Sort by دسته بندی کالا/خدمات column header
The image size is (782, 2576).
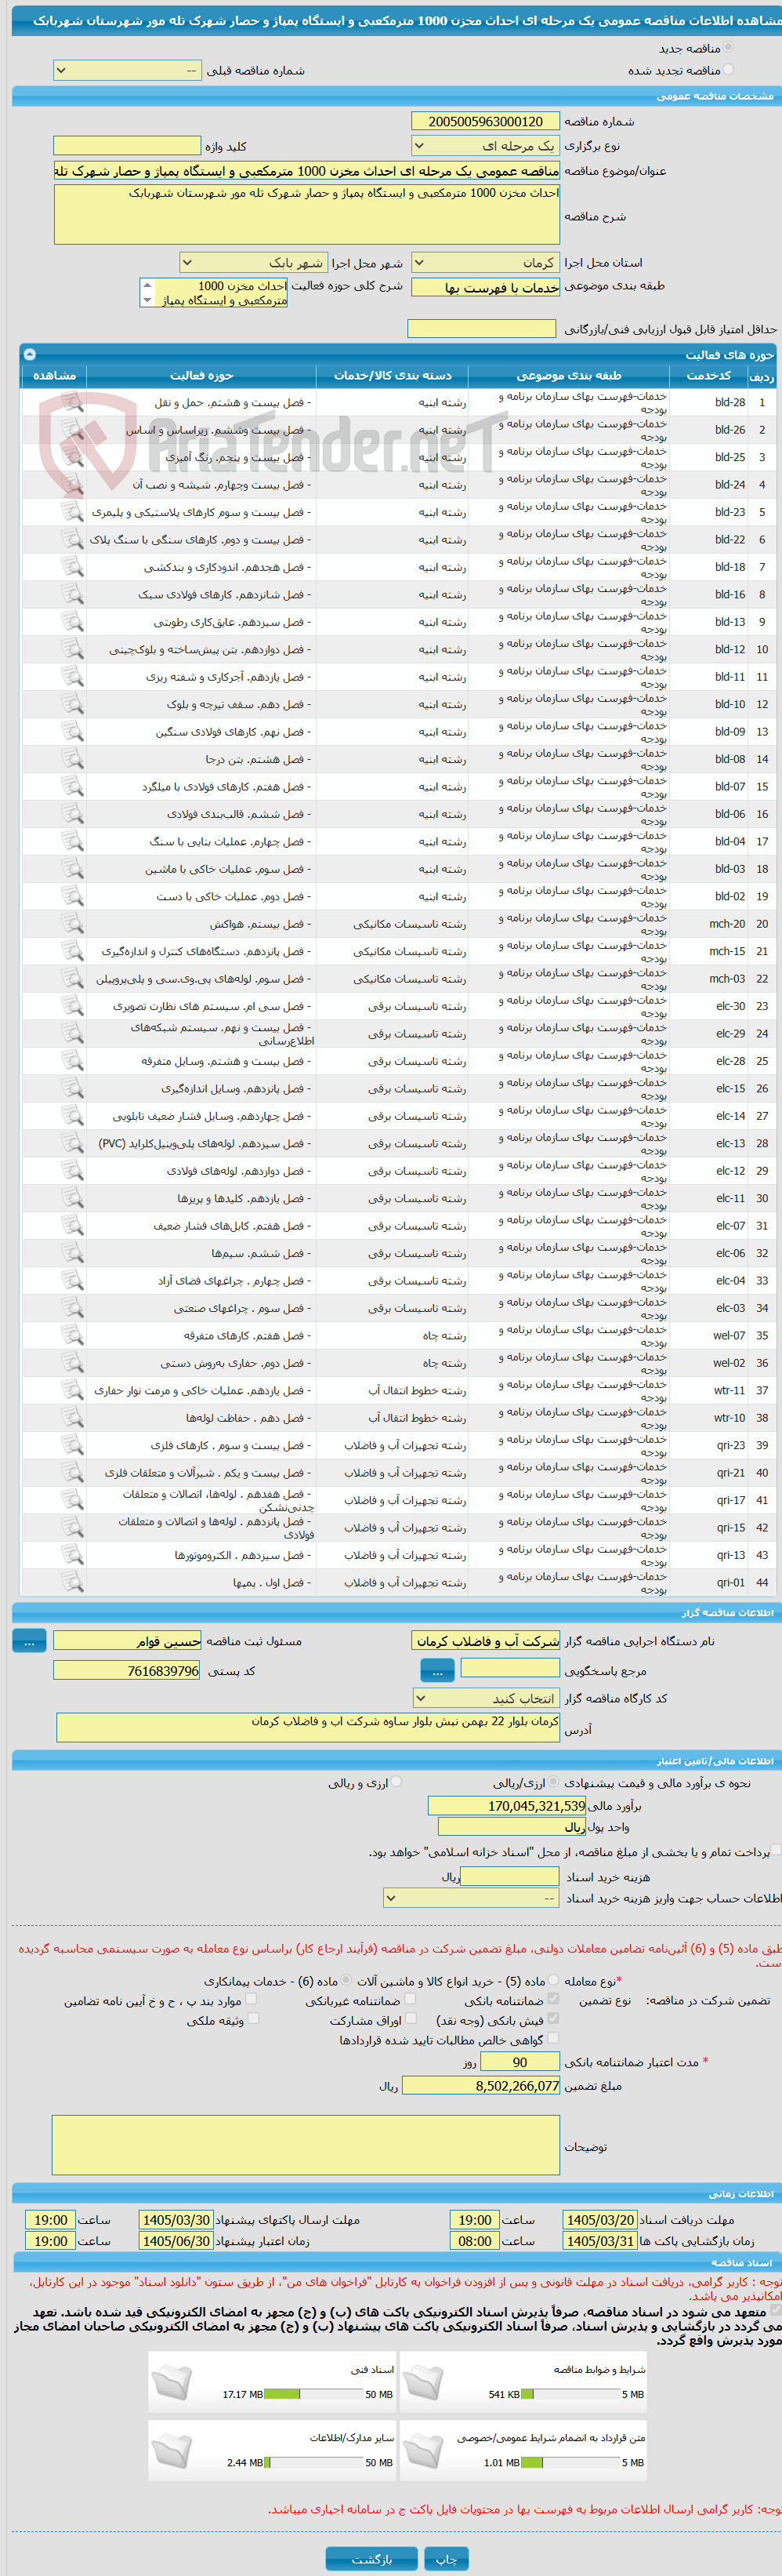[x=393, y=376]
